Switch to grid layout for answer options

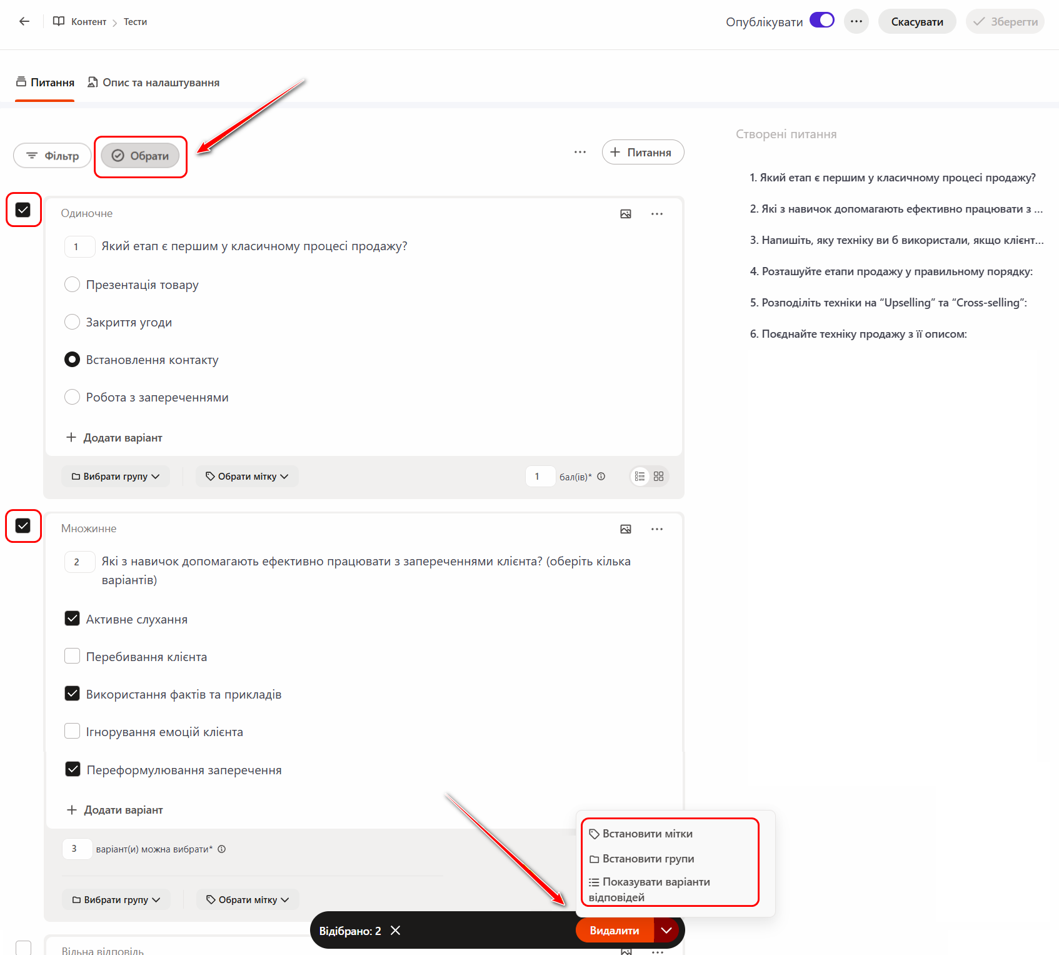[x=658, y=477]
